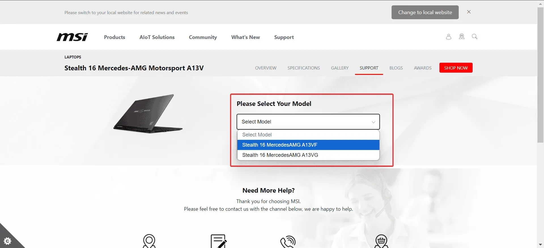Click the Please Select Your Model heading
The height and width of the screenshot is (248, 544).
274,104
